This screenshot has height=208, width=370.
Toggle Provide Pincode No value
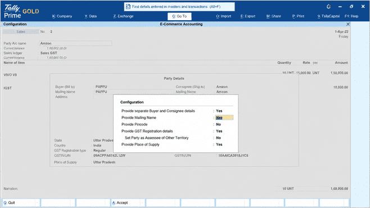pos(218,124)
